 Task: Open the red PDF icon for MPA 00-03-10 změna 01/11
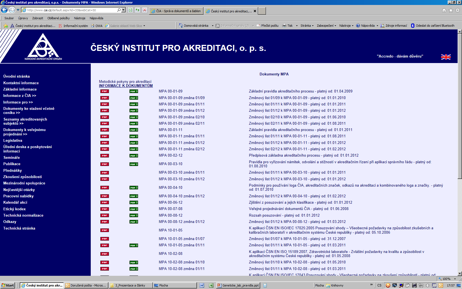(105, 173)
